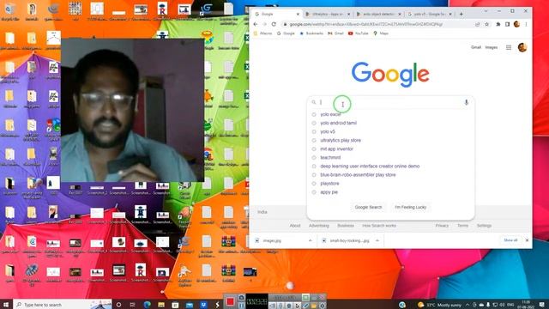Reload the Google page

point(274,24)
